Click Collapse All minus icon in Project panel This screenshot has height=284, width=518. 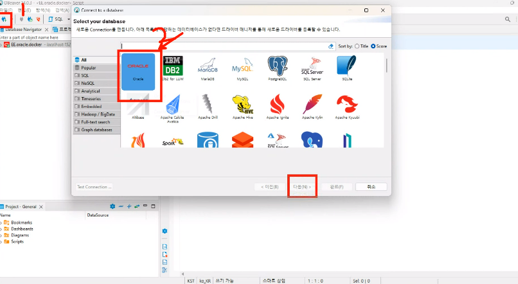pos(121,206)
